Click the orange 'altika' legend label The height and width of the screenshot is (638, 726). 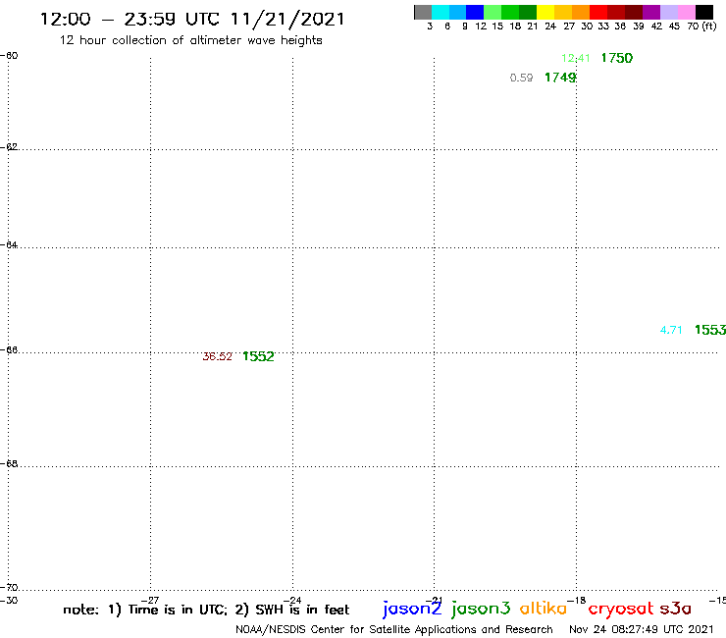coord(544,608)
